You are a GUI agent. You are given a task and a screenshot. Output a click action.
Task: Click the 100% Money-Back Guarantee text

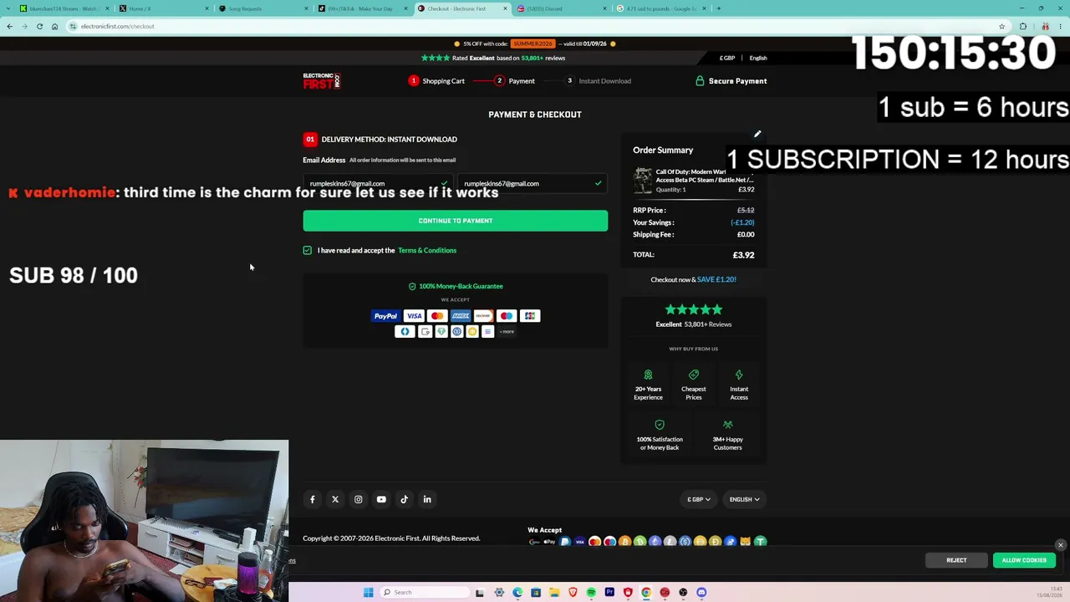(x=461, y=286)
